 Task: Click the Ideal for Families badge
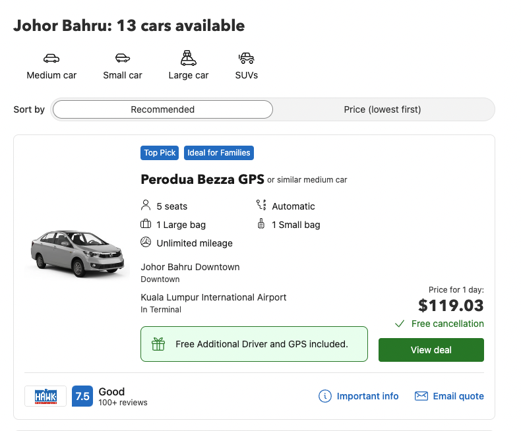pyautogui.click(x=219, y=153)
